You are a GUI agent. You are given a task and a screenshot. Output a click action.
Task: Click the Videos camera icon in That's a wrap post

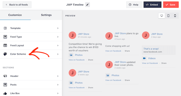click(x=144, y=58)
